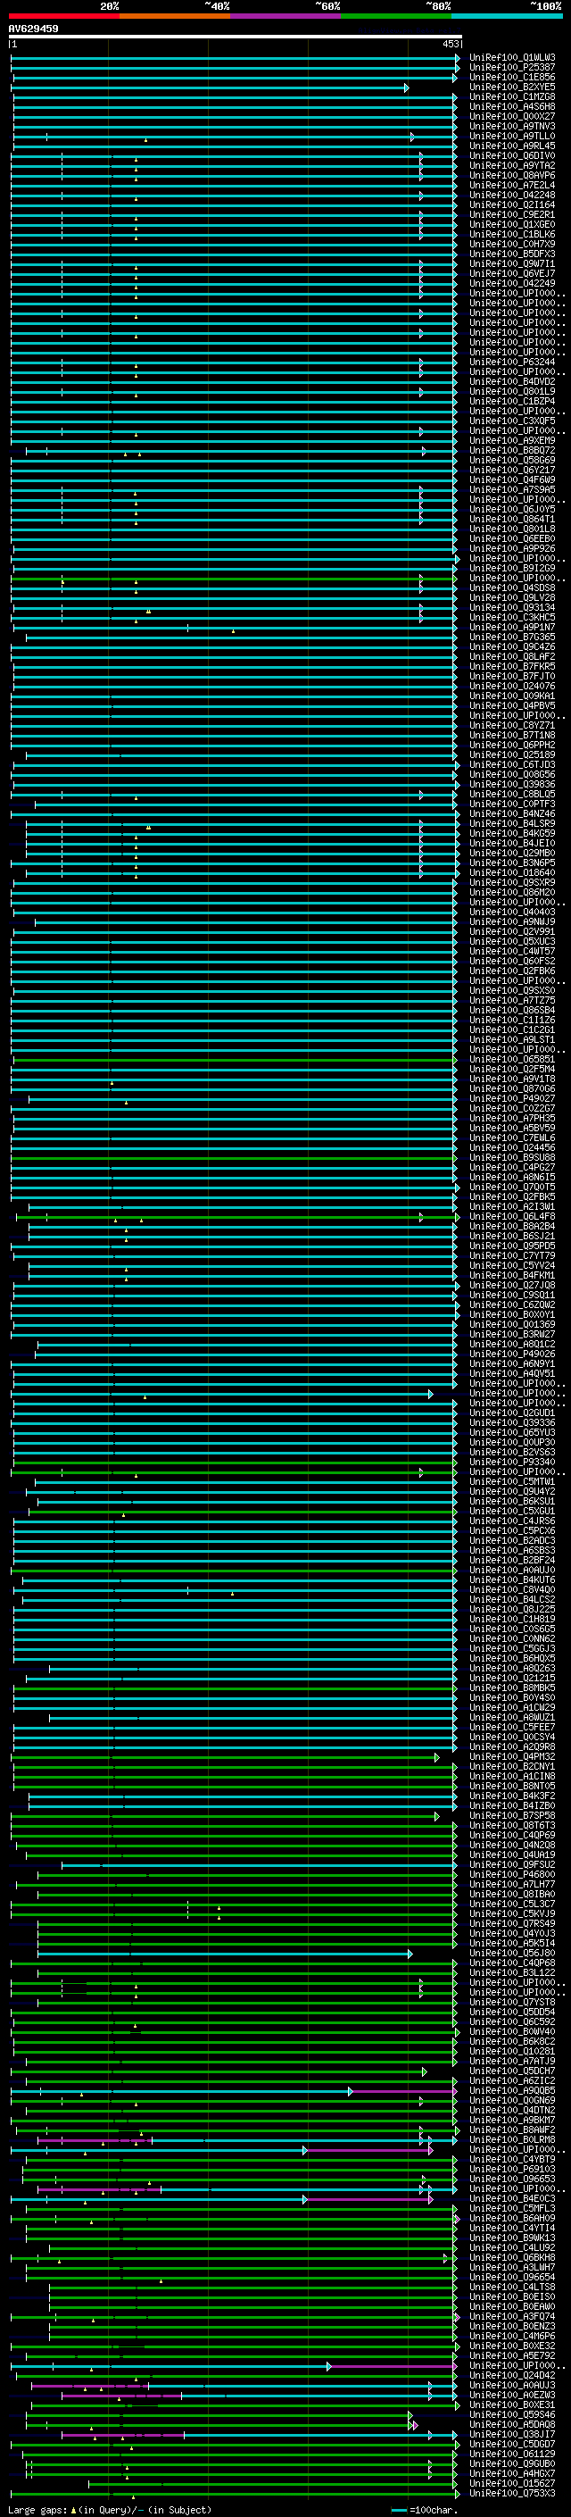Open the UniRef100_B4NZ46 hit

pyautogui.click(x=512, y=813)
